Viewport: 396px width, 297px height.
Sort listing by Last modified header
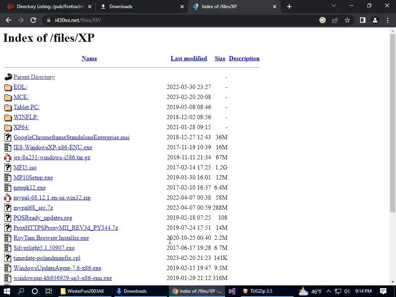tap(189, 58)
